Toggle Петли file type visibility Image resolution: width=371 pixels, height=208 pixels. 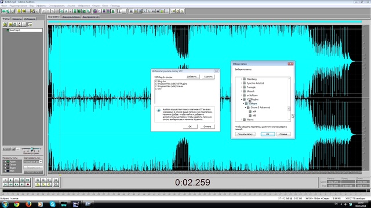coord(5,165)
